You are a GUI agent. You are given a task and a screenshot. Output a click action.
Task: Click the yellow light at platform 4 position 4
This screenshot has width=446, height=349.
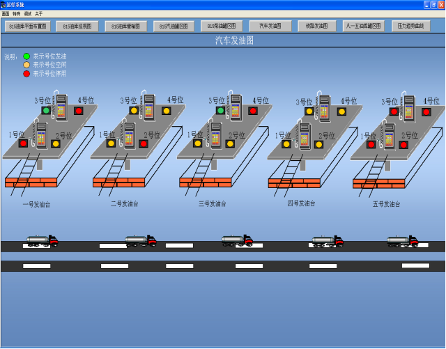tap(341, 111)
